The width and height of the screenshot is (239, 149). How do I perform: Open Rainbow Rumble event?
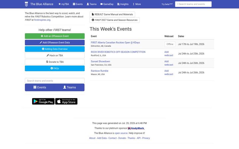(100, 71)
